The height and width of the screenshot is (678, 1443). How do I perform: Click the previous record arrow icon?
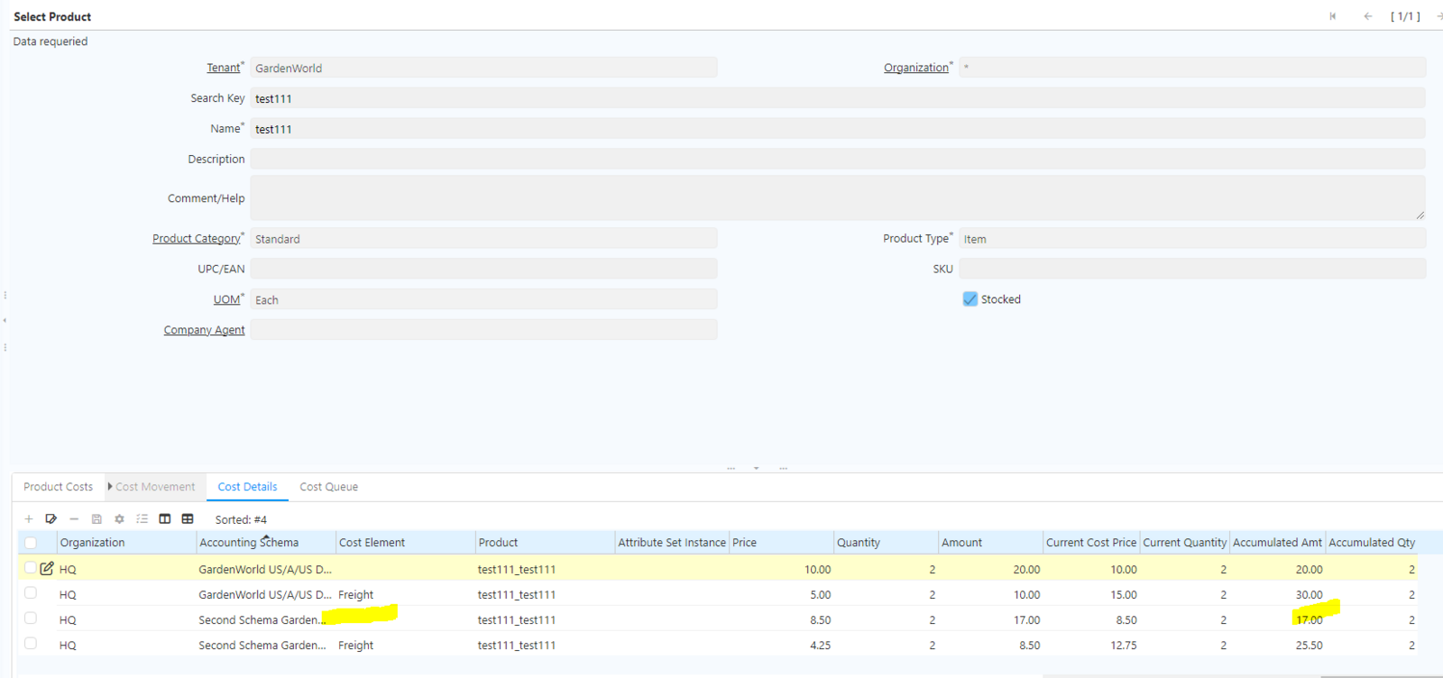click(x=1368, y=16)
